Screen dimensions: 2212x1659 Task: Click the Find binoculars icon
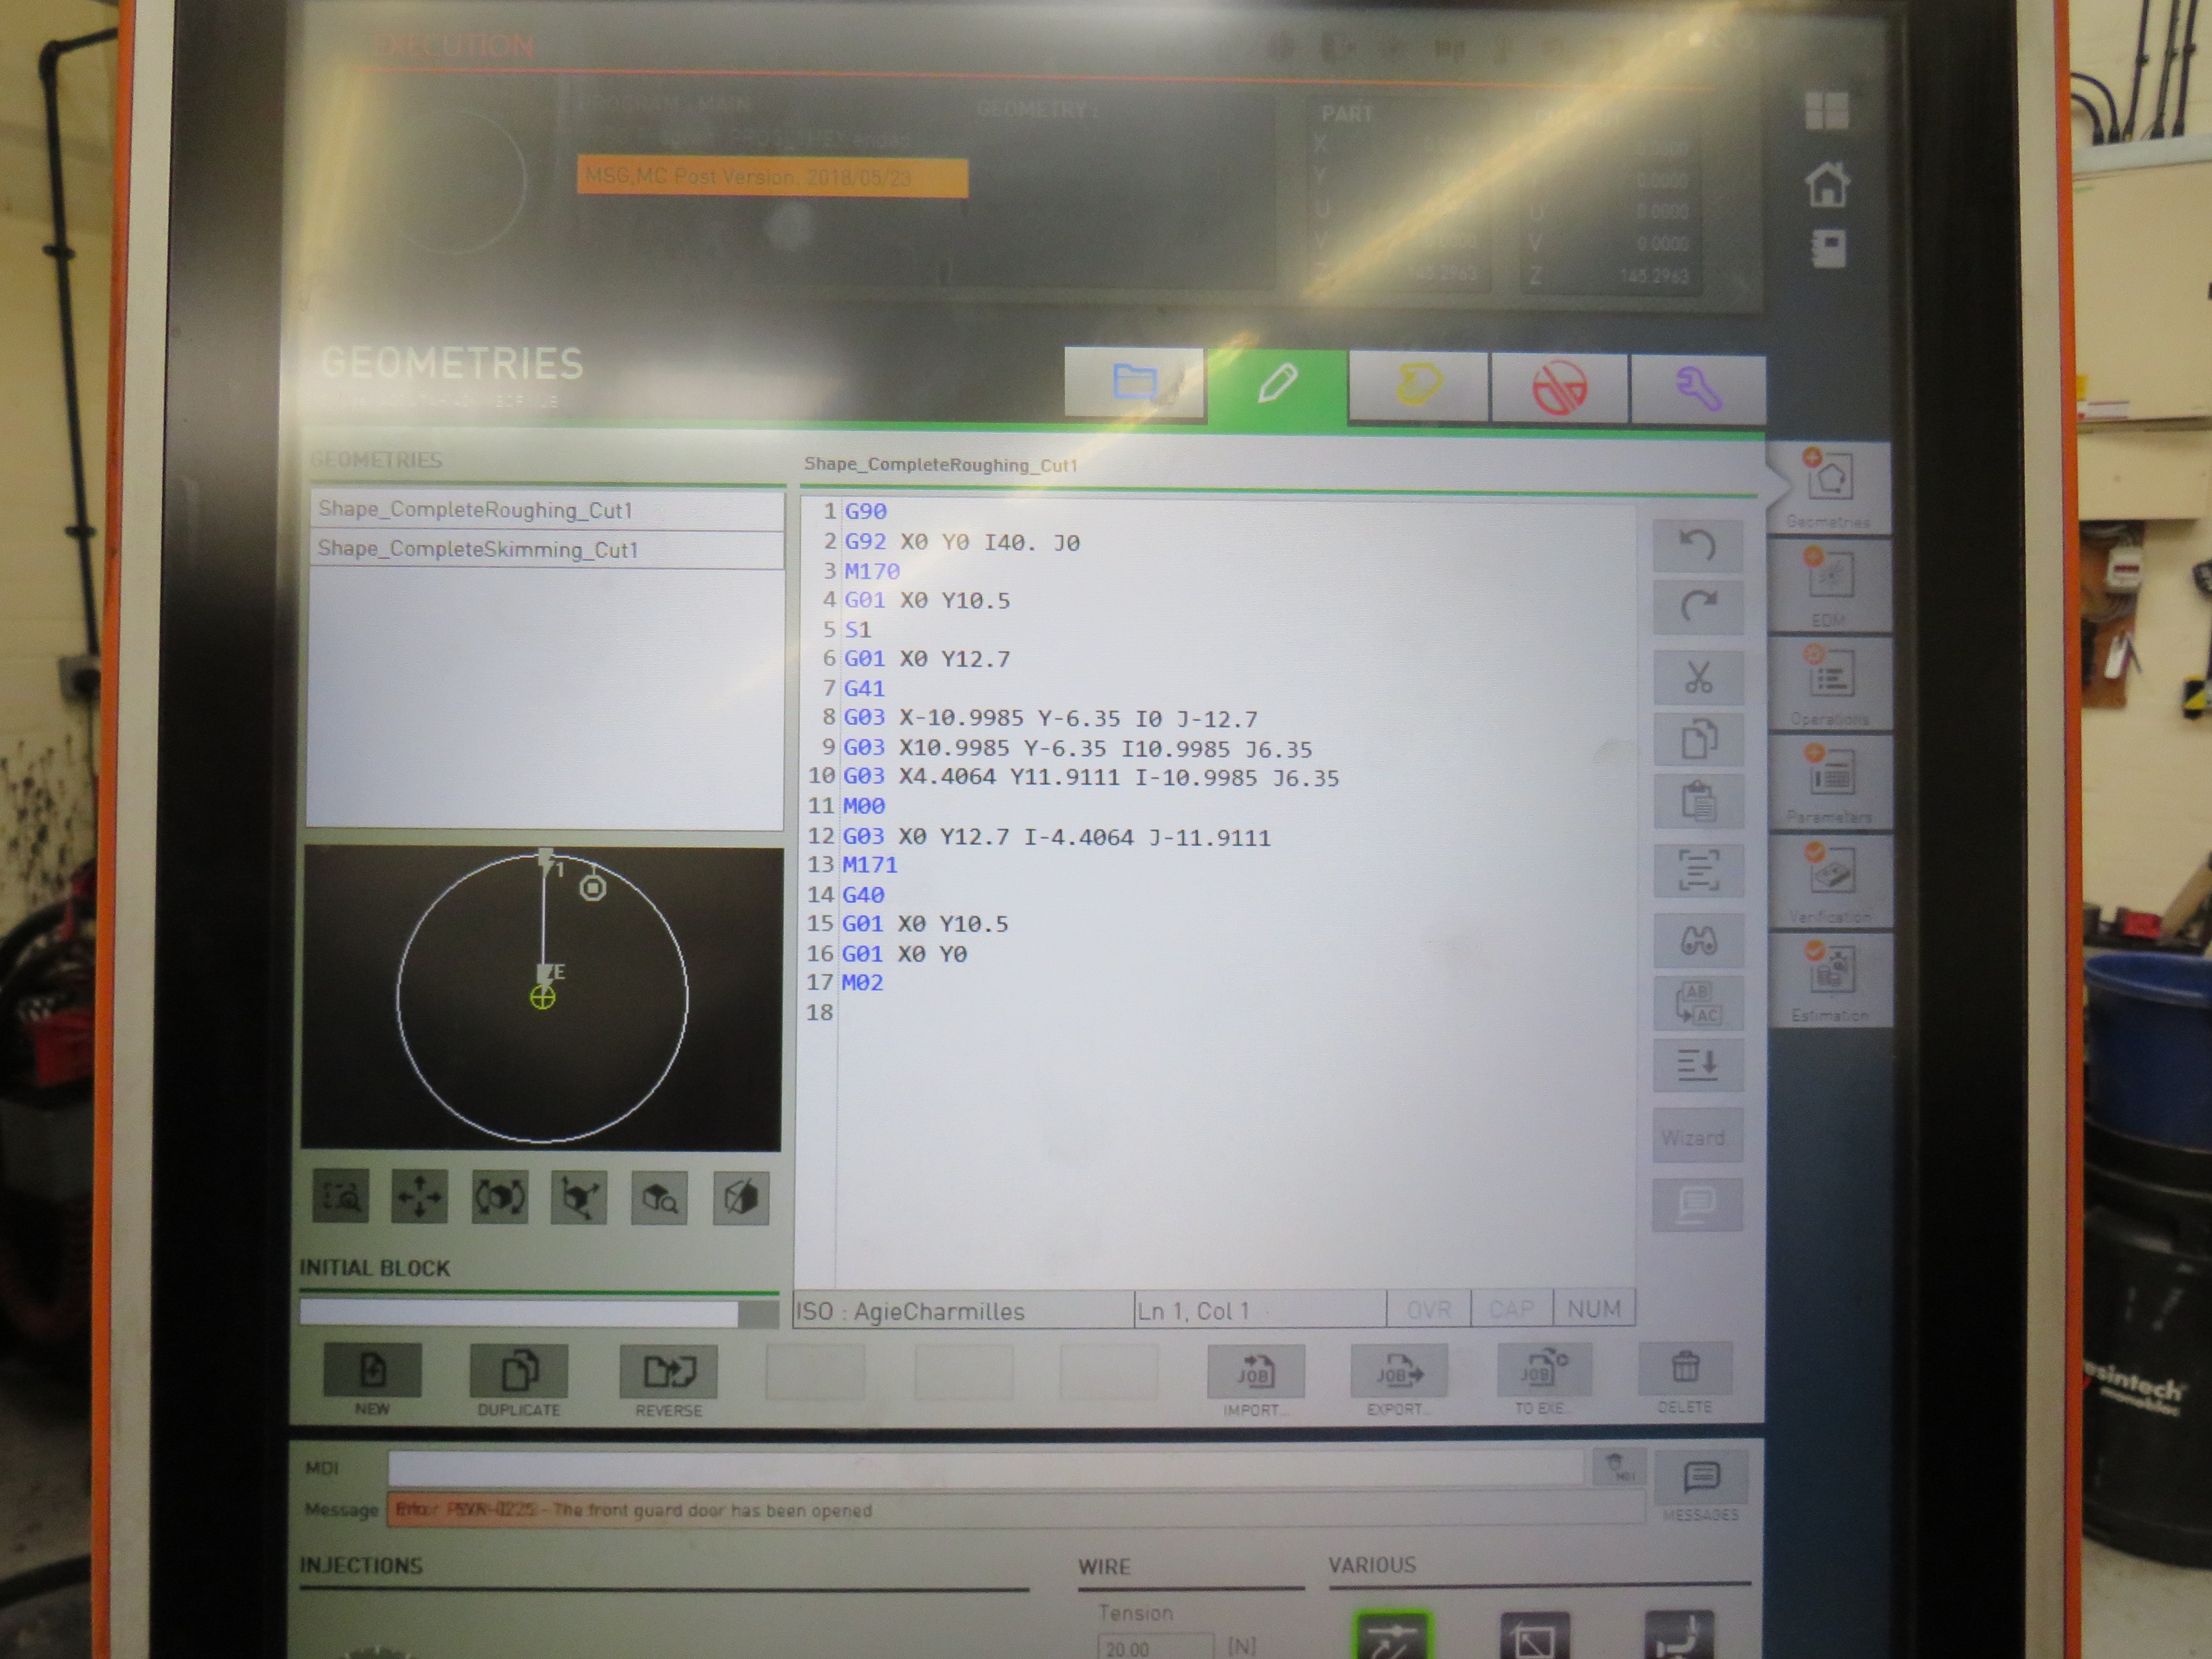[x=1697, y=940]
